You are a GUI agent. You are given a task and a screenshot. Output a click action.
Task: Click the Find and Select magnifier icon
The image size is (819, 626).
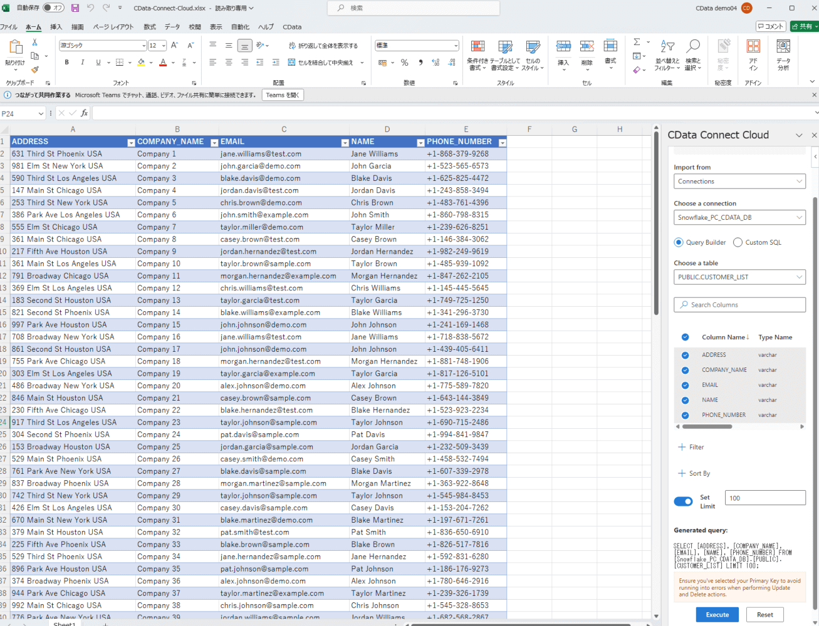tap(692, 47)
